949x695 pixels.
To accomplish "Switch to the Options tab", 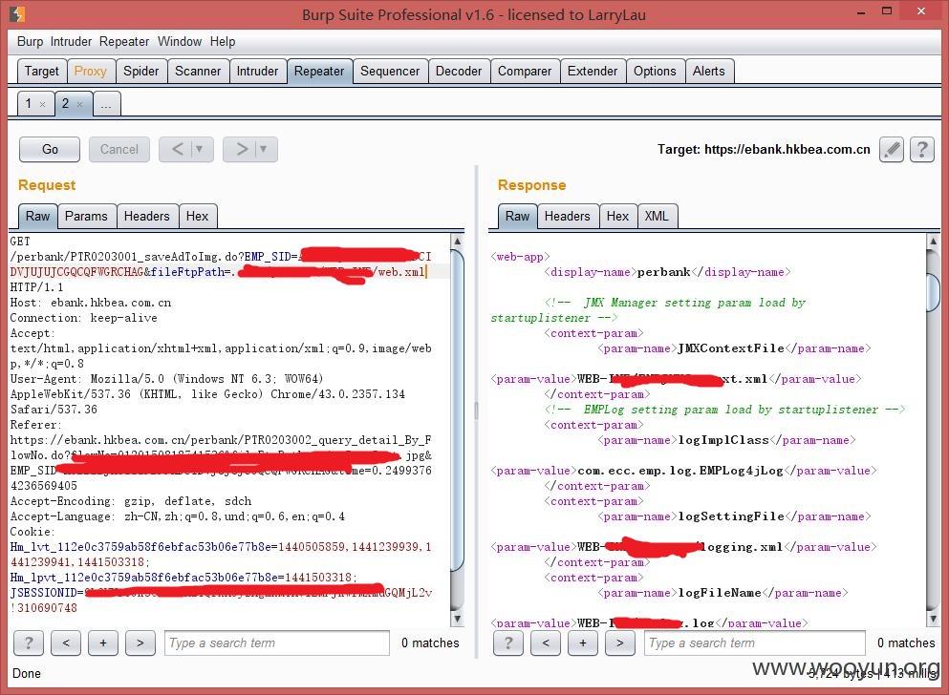I will click(x=655, y=72).
